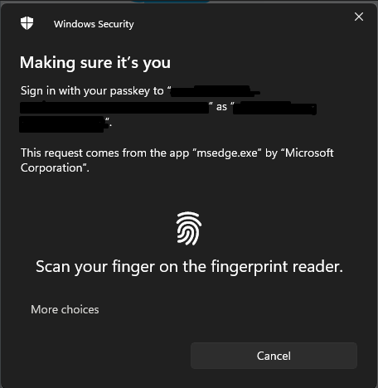The height and width of the screenshot is (388, 378).
Task: Click the word "as" between redacted blocks
Action: pyautogui.click(x=221, y=107)
